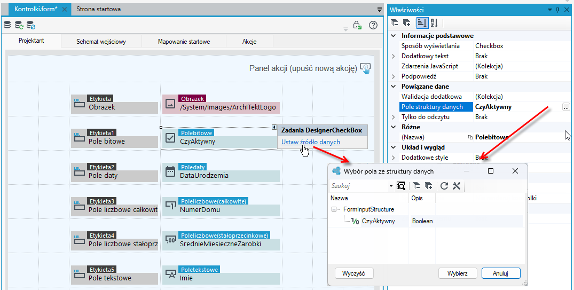The width and height of the screenshot is (574, 290).
Task: Click the calendar icon of Poledaty control
Action: [x=170, y=171]
